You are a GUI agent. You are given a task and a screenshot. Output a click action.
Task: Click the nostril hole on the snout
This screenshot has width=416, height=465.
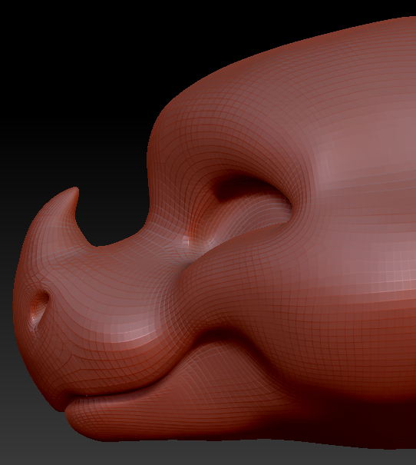[41, 304]
